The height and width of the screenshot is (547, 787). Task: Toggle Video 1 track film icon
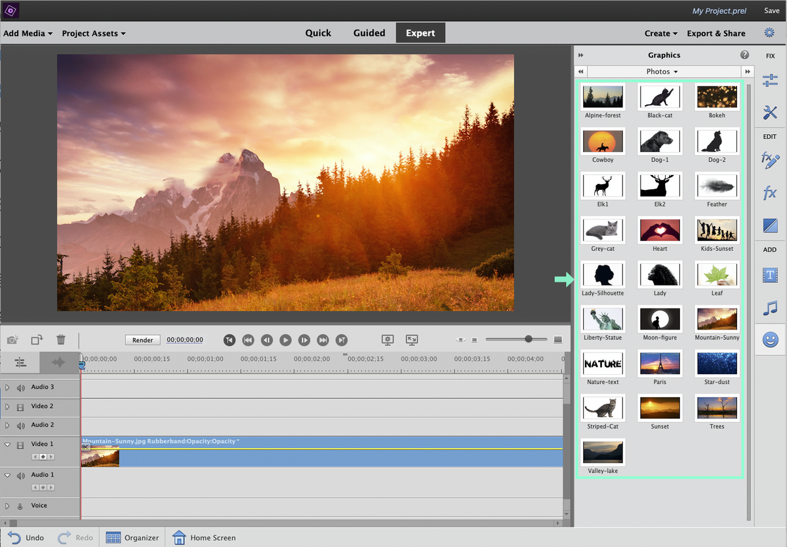(x=20, y=445)
